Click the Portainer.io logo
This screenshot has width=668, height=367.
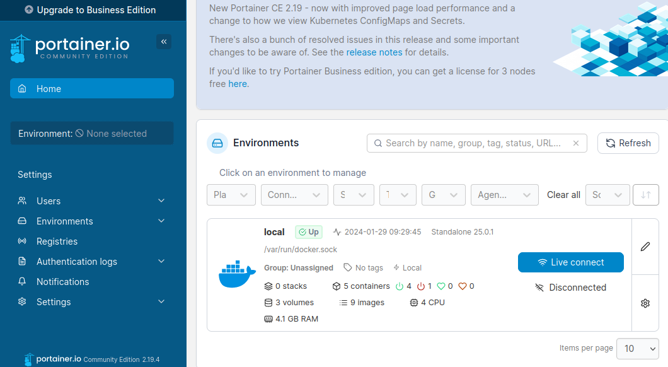[69, 49]
